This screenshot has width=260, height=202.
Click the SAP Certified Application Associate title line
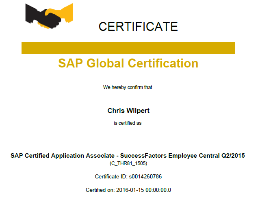128,156
